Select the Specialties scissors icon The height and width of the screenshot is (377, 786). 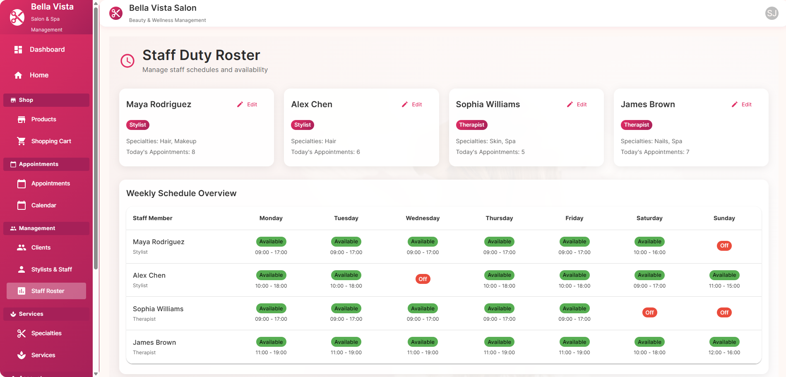coord(21,333)
